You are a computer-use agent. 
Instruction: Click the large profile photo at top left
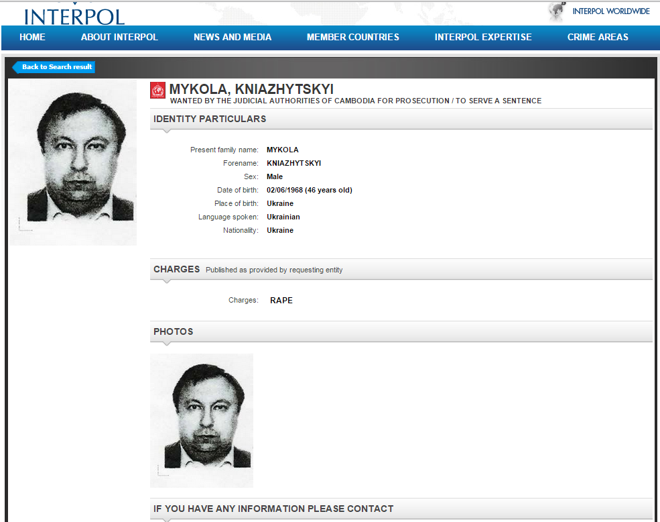tap(73, 162)
